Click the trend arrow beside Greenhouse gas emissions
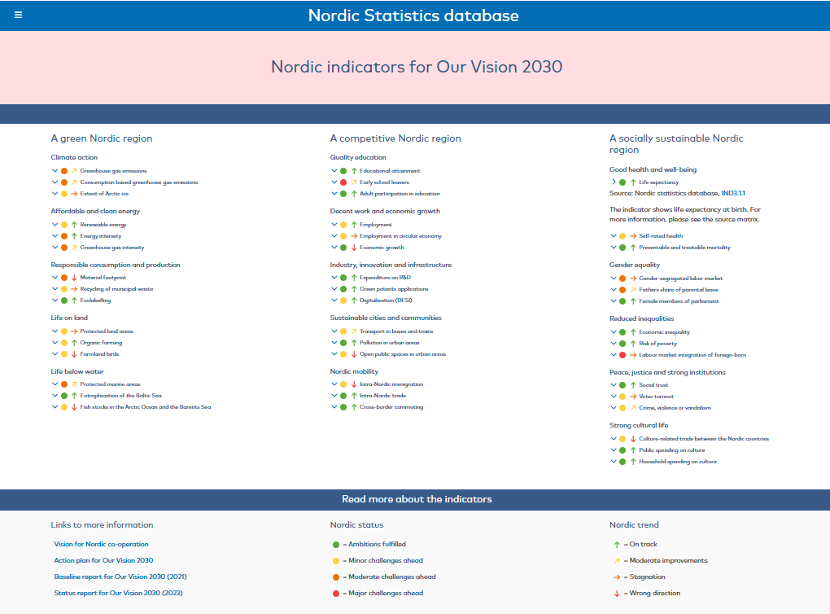Image resolution: width=830 pixels, height=614 pixels. 73,171
